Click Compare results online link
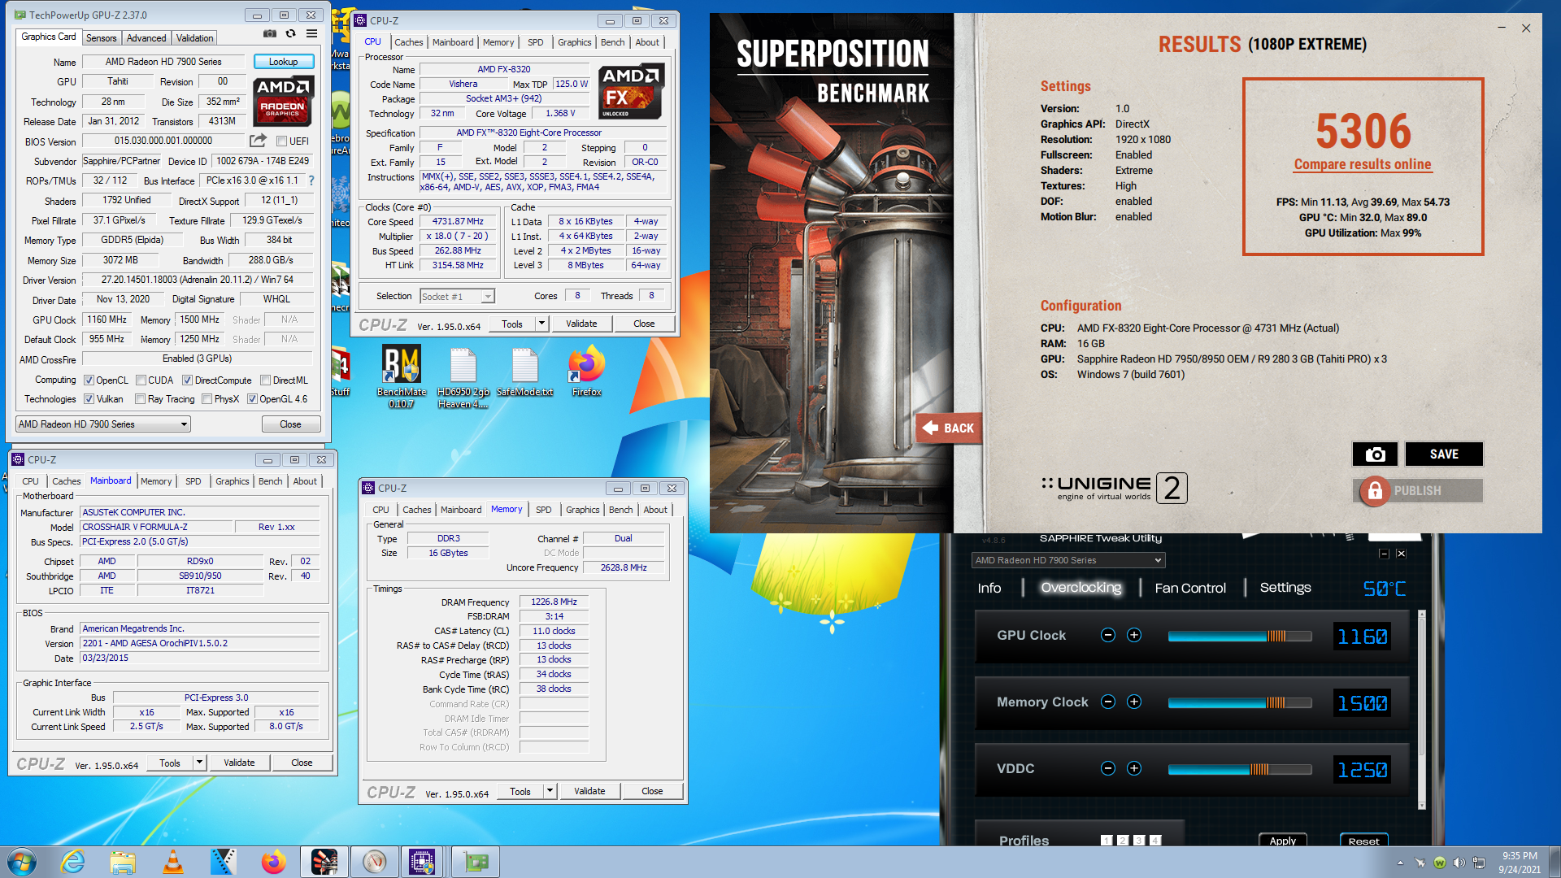Viewport: 1561px width, 878px height. [1363, 164]
